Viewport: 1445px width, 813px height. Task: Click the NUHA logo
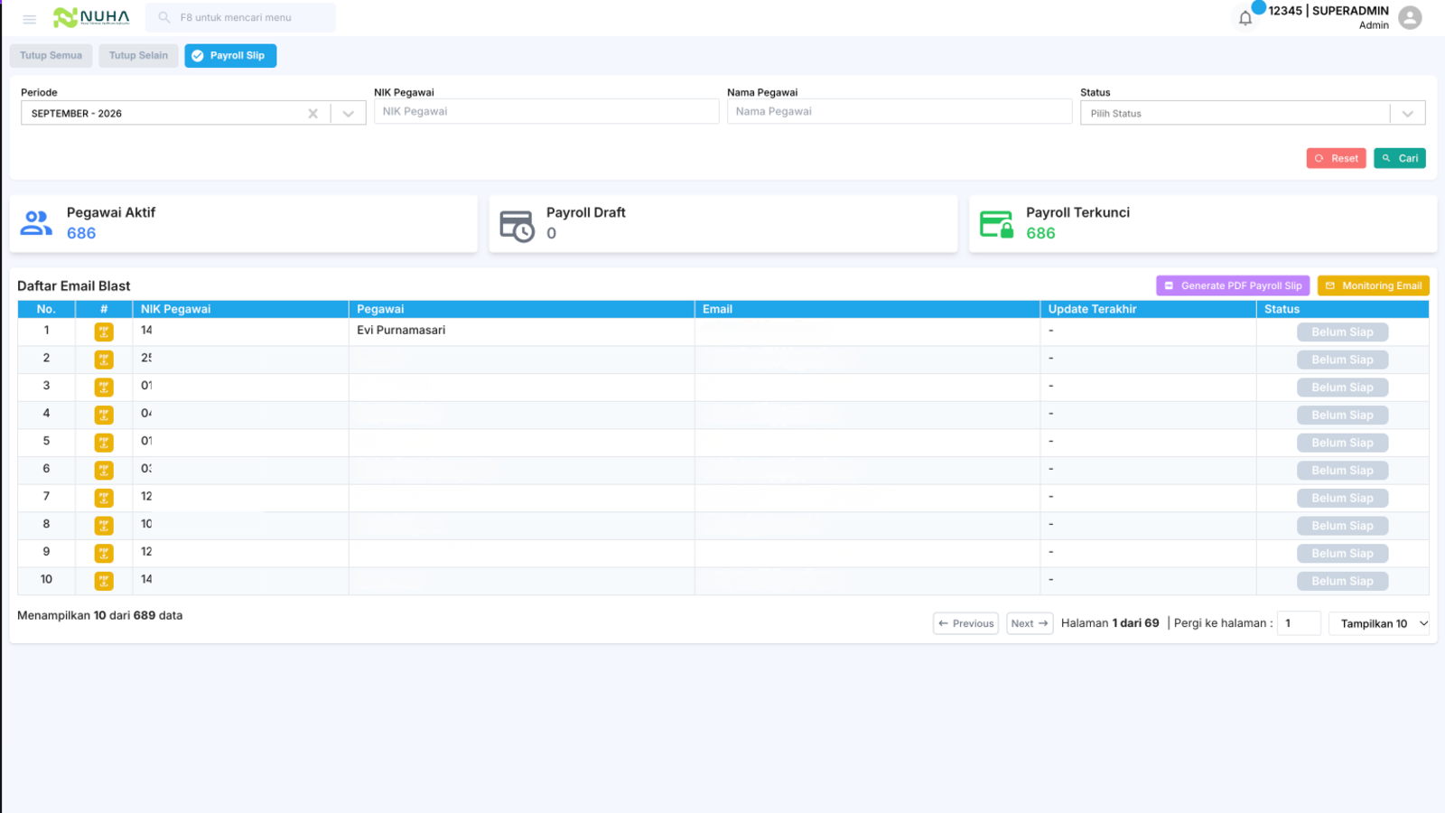click(91, 17)
